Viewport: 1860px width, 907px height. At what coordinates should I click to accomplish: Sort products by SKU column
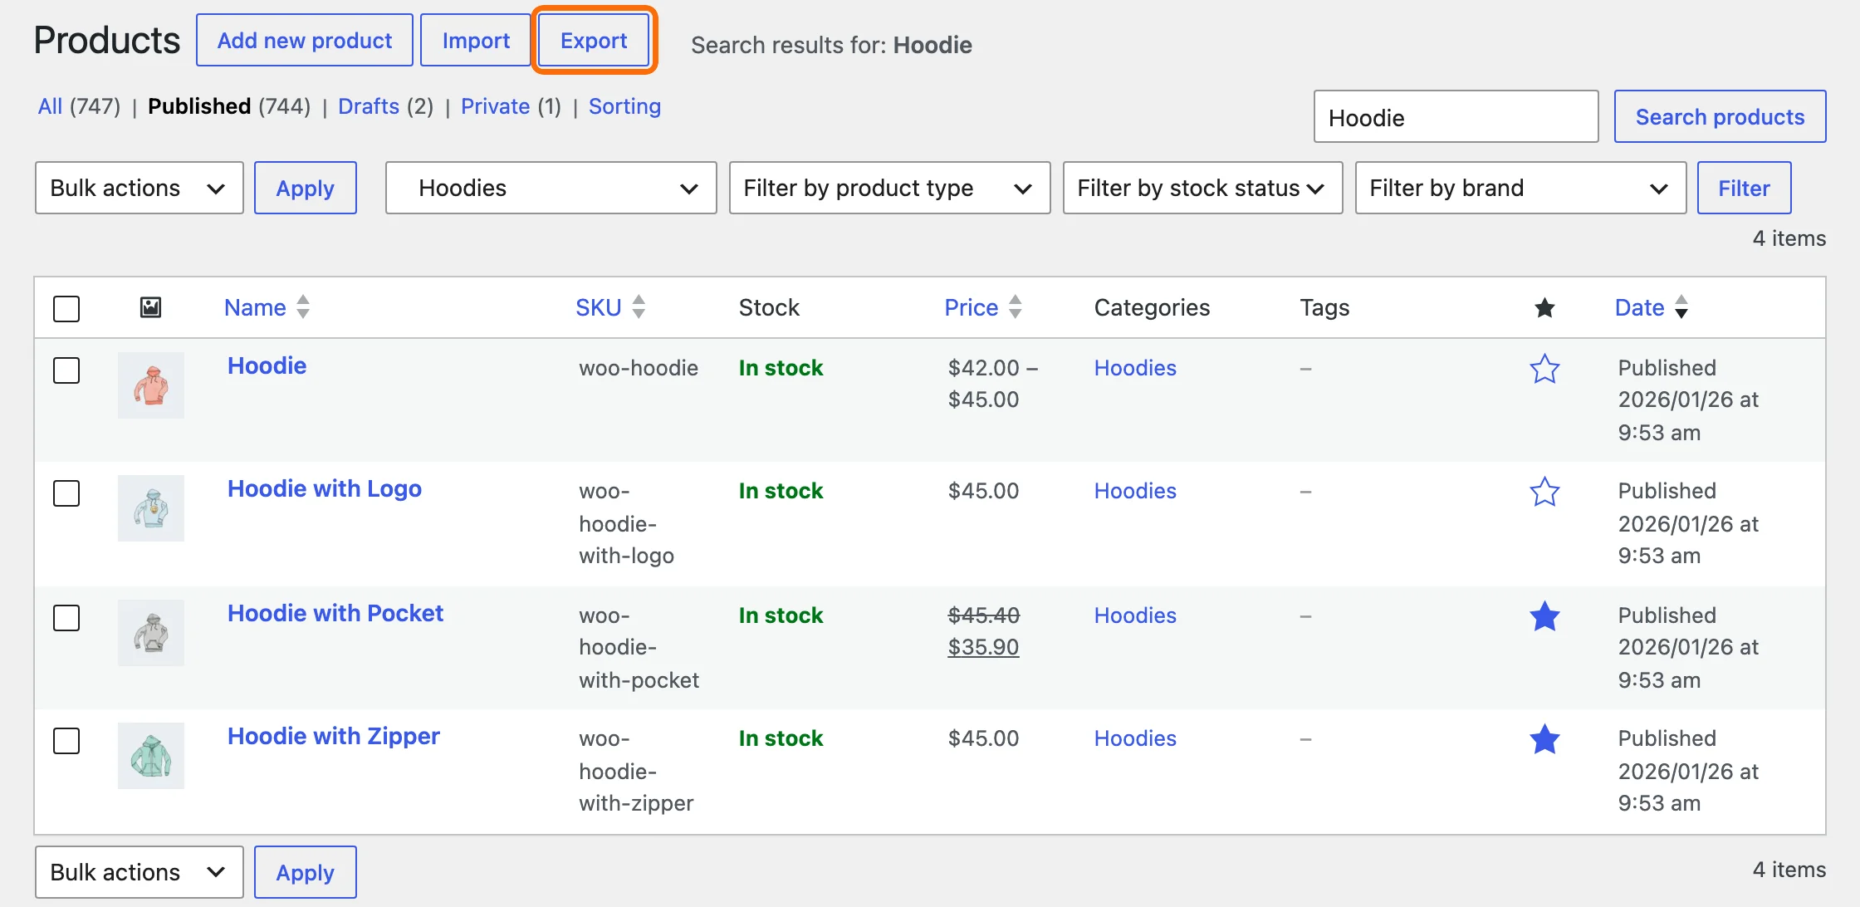[x=610, y=307]
